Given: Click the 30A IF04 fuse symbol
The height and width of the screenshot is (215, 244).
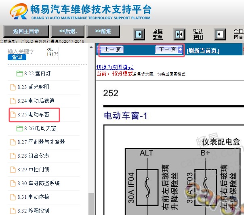Looking at the screenshot, I should pyautogui.click(x=147, y=188).
